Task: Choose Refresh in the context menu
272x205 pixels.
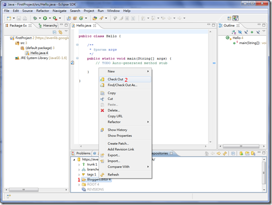Action: (x=125, y=175)
